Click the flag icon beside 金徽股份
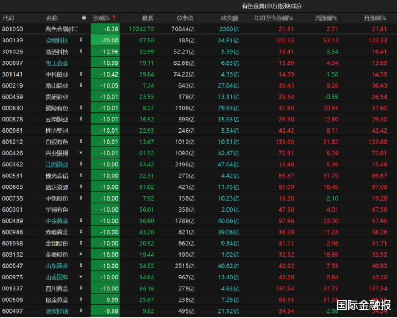 [81, 254]
